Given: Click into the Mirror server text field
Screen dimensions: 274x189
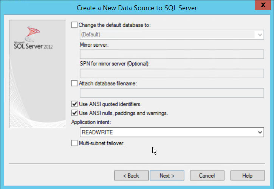Looking at the screenshot, I should (172, 55).
